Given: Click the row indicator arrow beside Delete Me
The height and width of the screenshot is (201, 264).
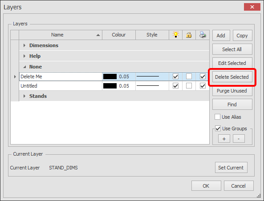Looking at the screenshot, I should [15, 76].
